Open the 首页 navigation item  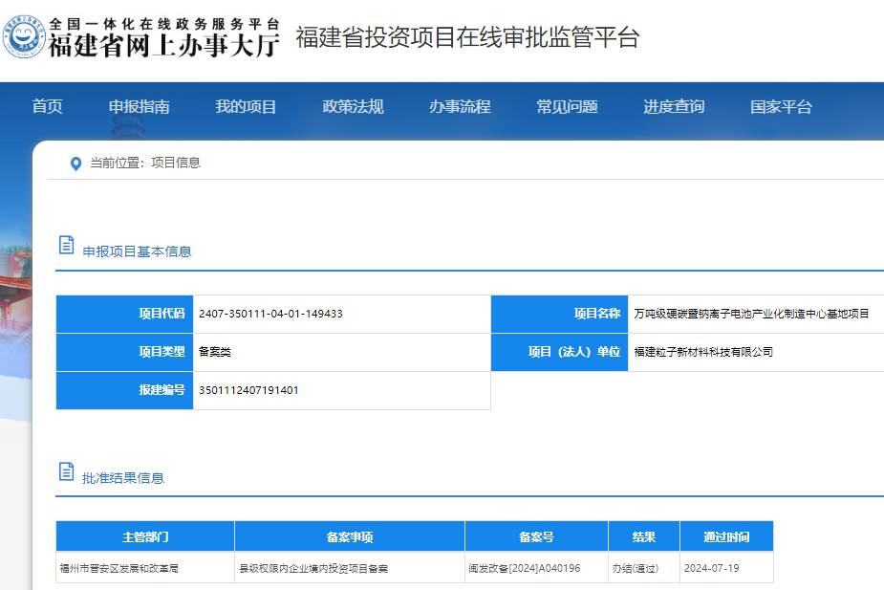(47, 108)
